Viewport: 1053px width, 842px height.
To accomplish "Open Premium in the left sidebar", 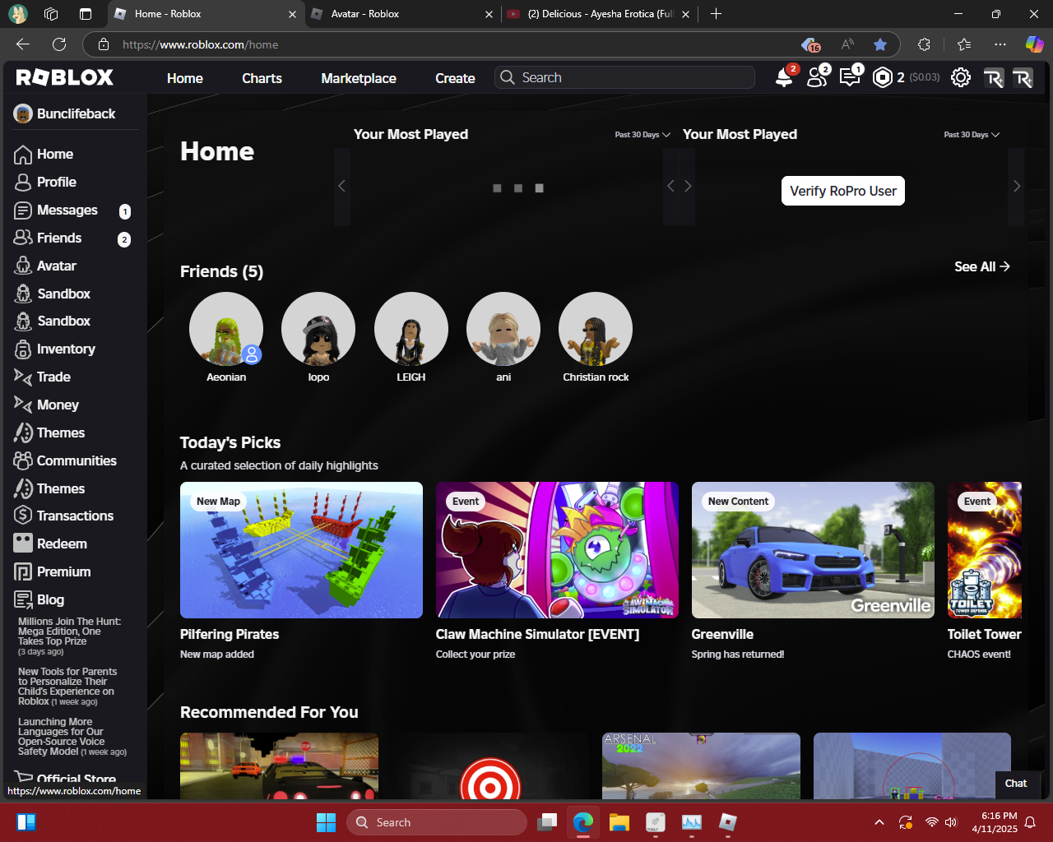I will coord(63,571).
